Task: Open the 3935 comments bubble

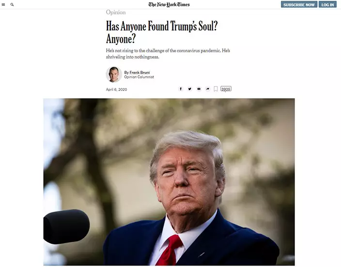Action: pos(226,89)
